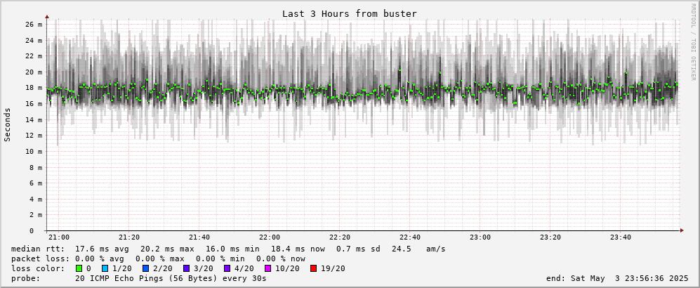Click the 22:20 time axis label
The width and height of the screenshot is (700, 288).
(x=340, y=237)
